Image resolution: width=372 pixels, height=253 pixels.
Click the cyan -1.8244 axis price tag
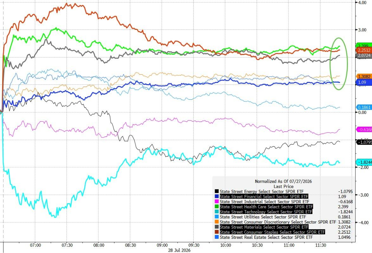tap(364, 162)
